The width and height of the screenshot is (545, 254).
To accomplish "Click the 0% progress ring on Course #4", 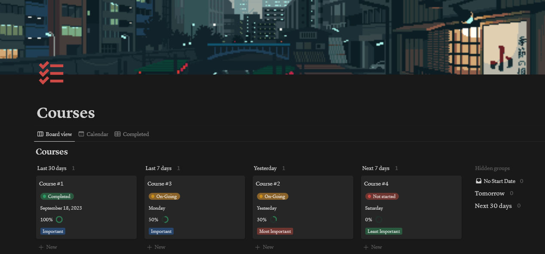I will (x=379, y=220).
